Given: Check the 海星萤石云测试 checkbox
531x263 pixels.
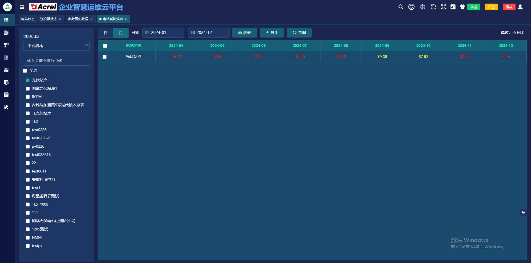Looking at the screenshot, I should [x=28, y=196].
